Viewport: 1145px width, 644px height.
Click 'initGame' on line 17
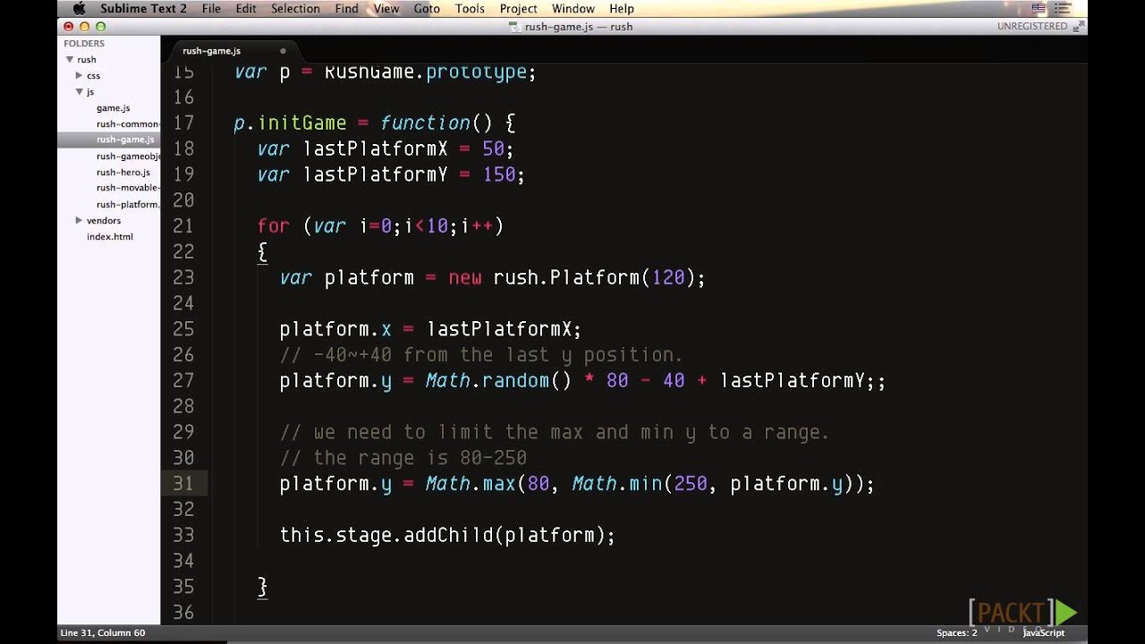coord(301,123)
